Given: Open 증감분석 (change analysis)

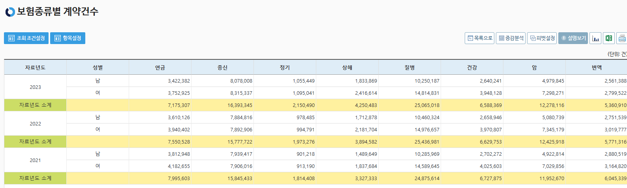Looking at the screenshot, I should tap(511, 38).
